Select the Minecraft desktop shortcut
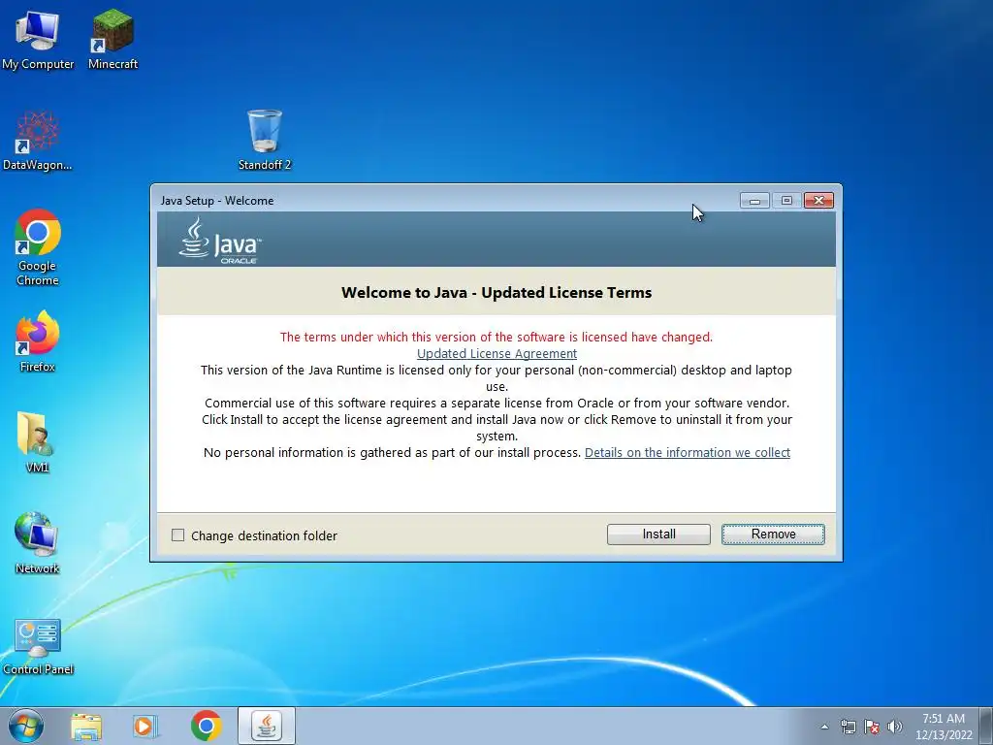Screen dimensions: 993x745 (112, 39)
